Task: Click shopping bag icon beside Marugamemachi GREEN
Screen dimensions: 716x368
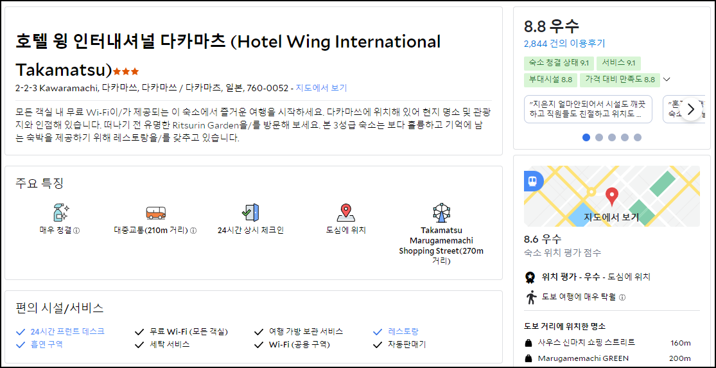Action: point(528,358)
